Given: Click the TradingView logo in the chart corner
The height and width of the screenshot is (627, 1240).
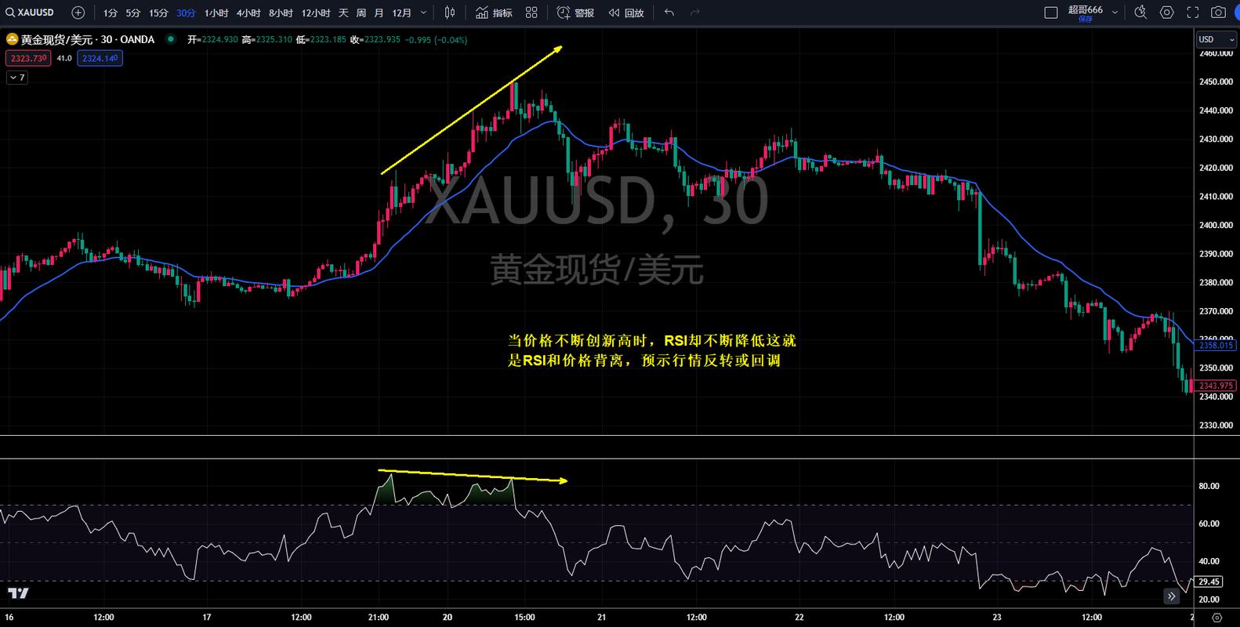Looking at the screenshot, I should point(18,593).
